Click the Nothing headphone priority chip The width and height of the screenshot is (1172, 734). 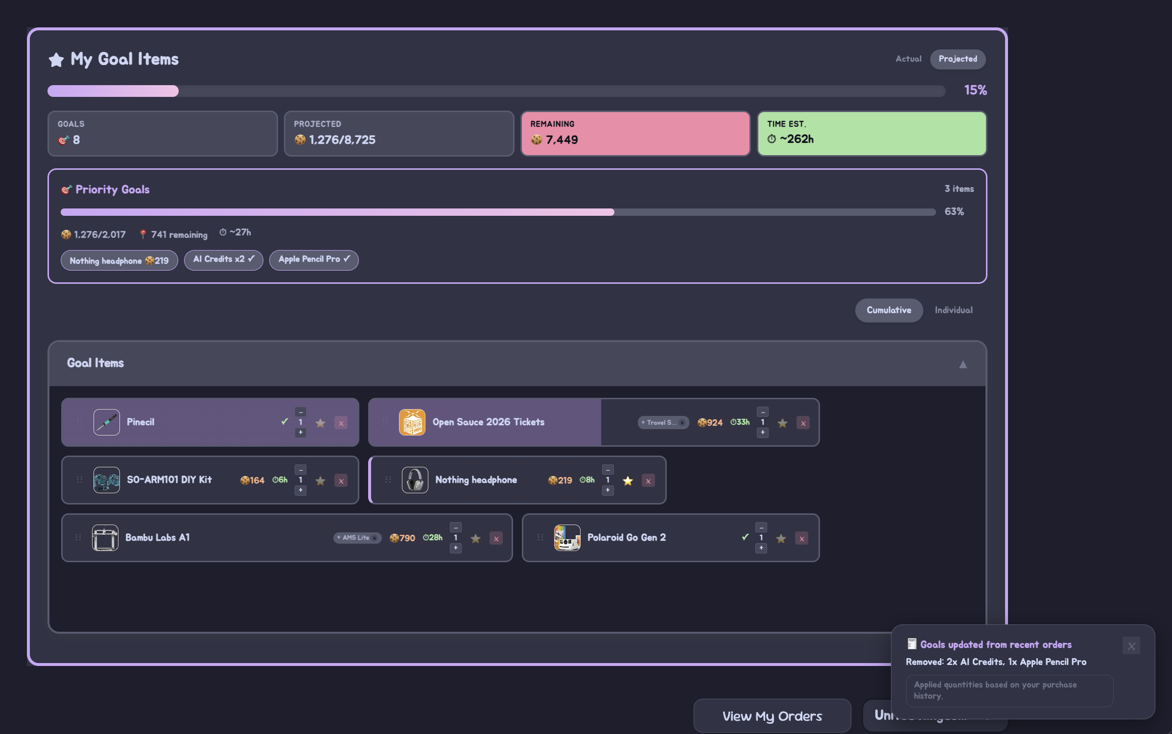point(119,260)
